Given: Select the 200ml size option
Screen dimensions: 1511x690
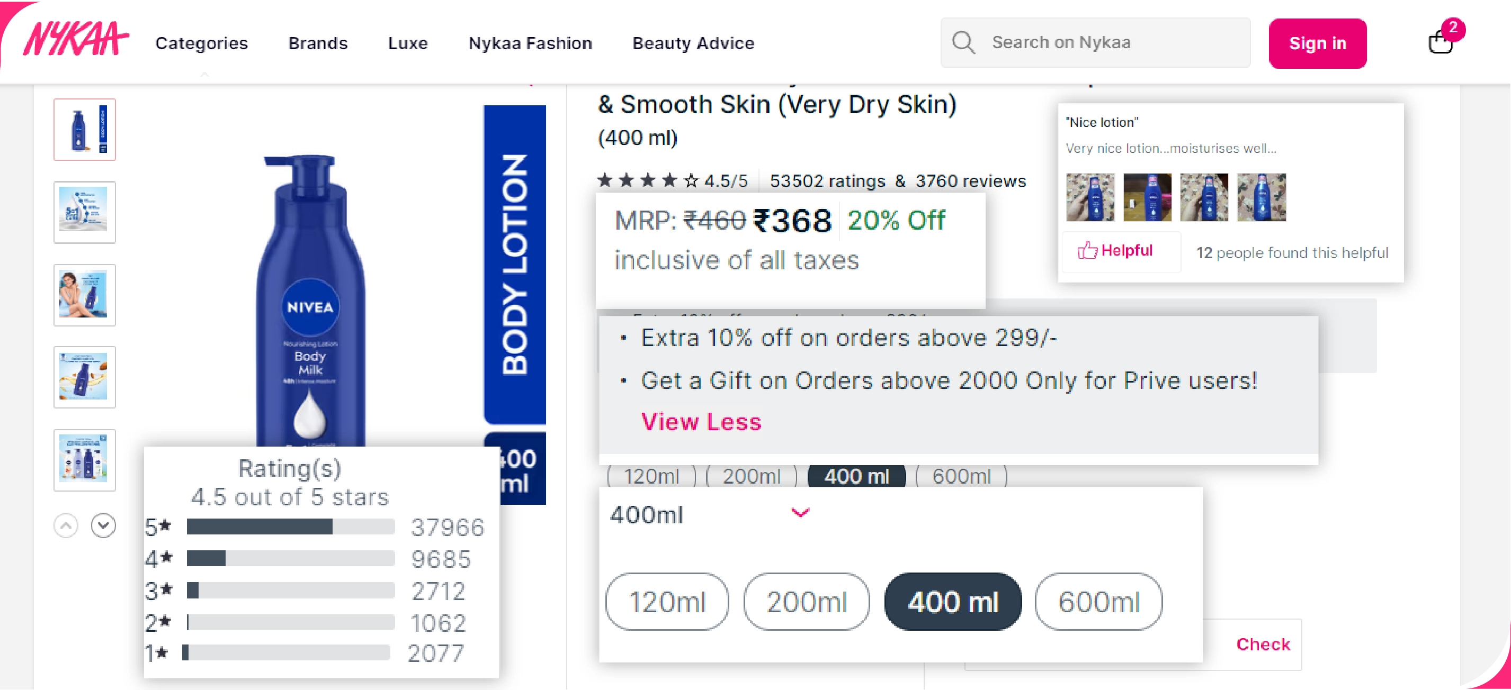Looking at the screenshot, I should (x=806, y=601).
